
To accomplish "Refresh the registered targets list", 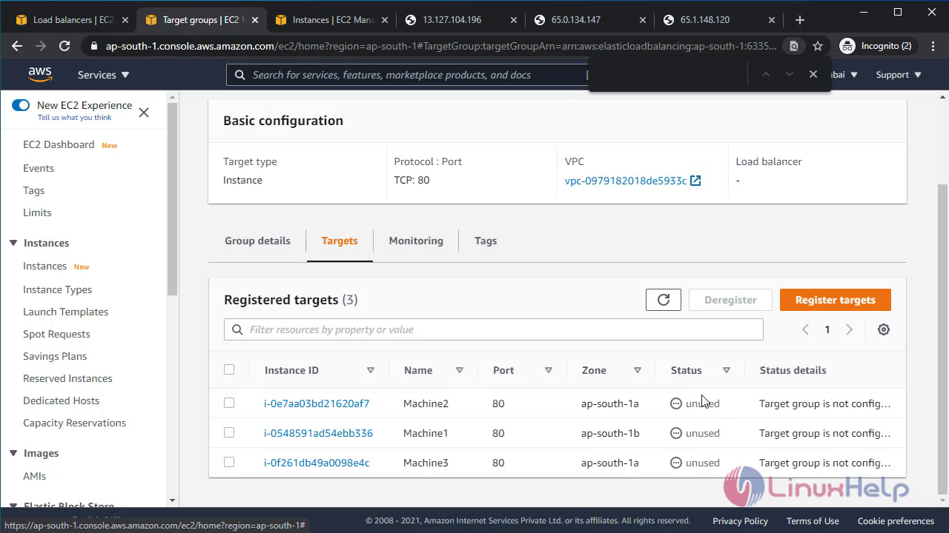I will point(664,300).
